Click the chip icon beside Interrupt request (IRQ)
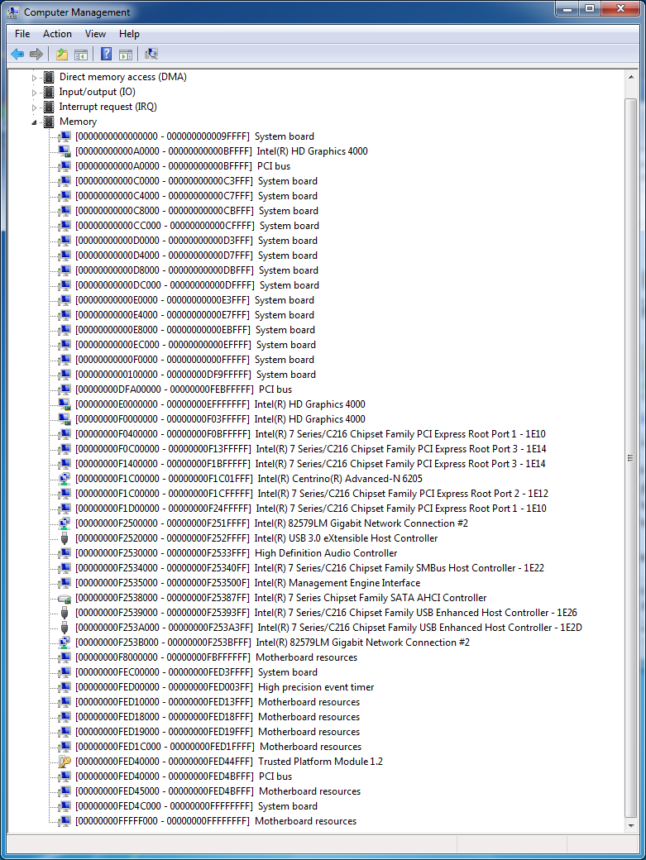 49,107
